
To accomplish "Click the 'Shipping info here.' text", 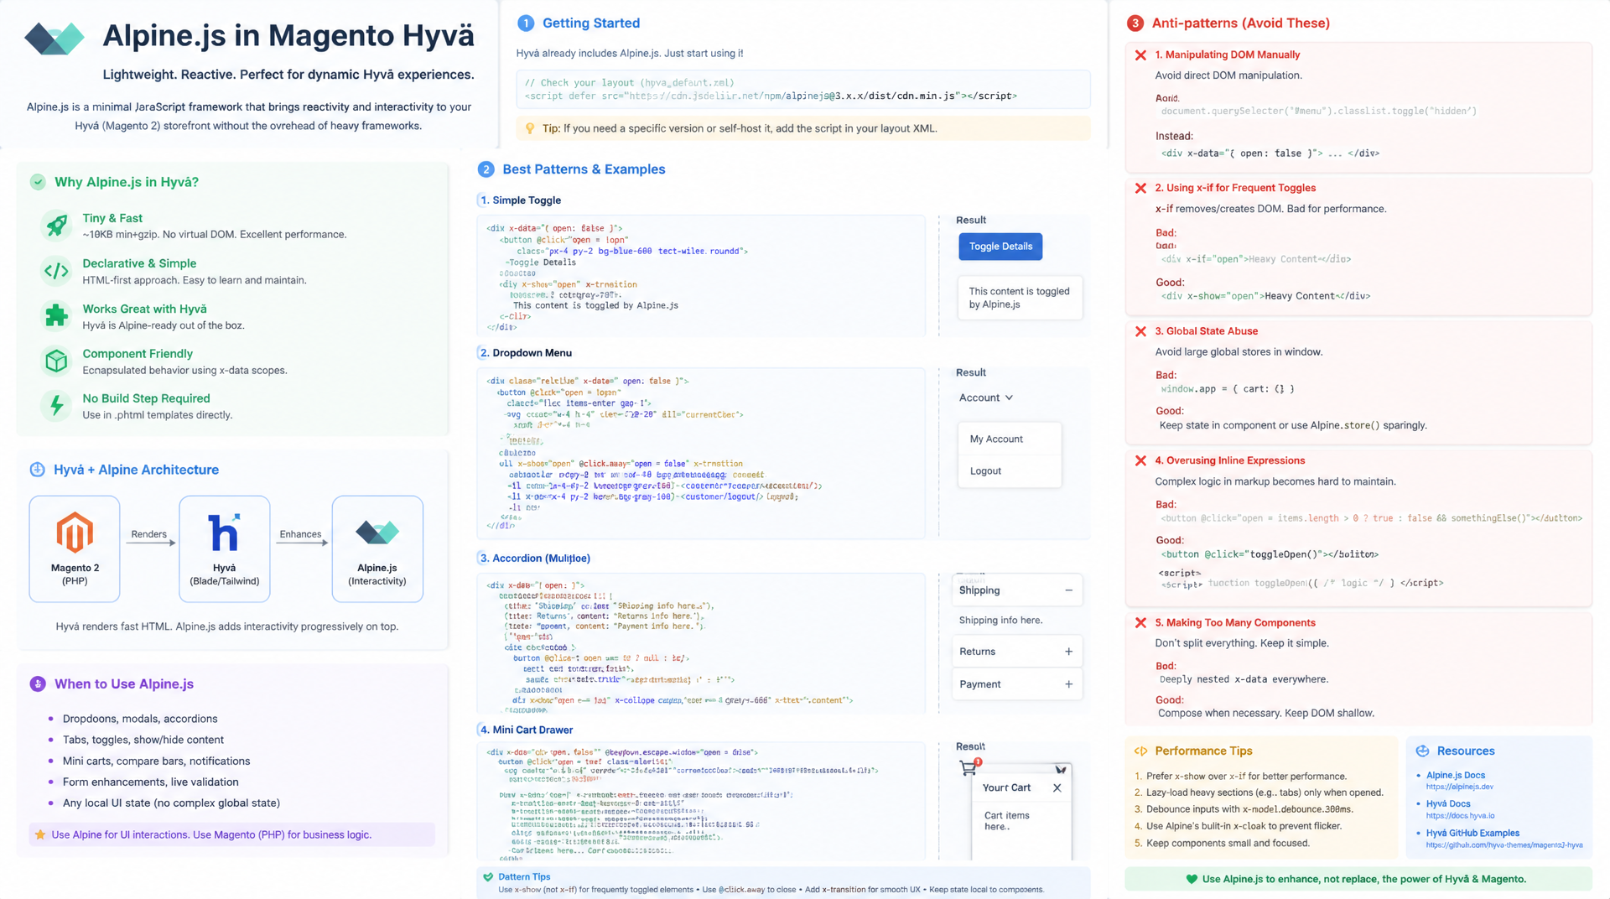I will pyautogui.click(x=1000, y=620).
